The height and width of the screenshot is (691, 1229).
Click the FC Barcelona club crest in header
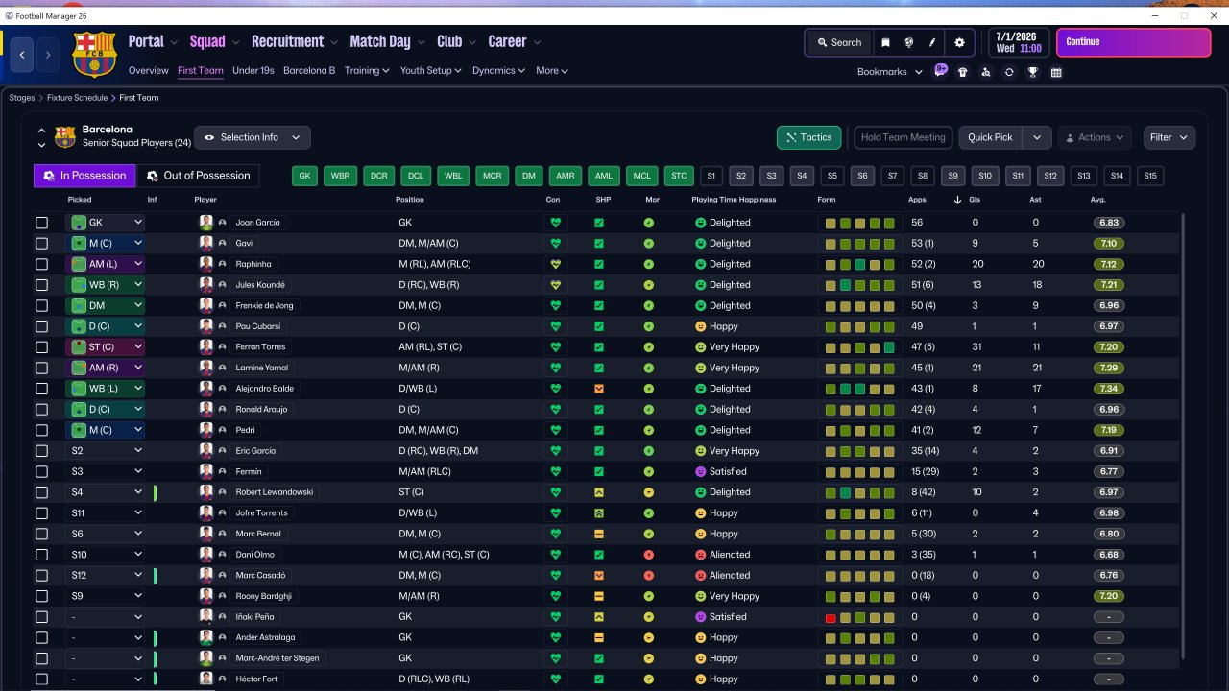94,55
